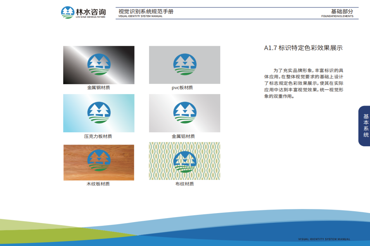Click the description paragraph beginning 为了充实品牌形象
This screenshot has height=246, width=370.
(x=303, y=83)
